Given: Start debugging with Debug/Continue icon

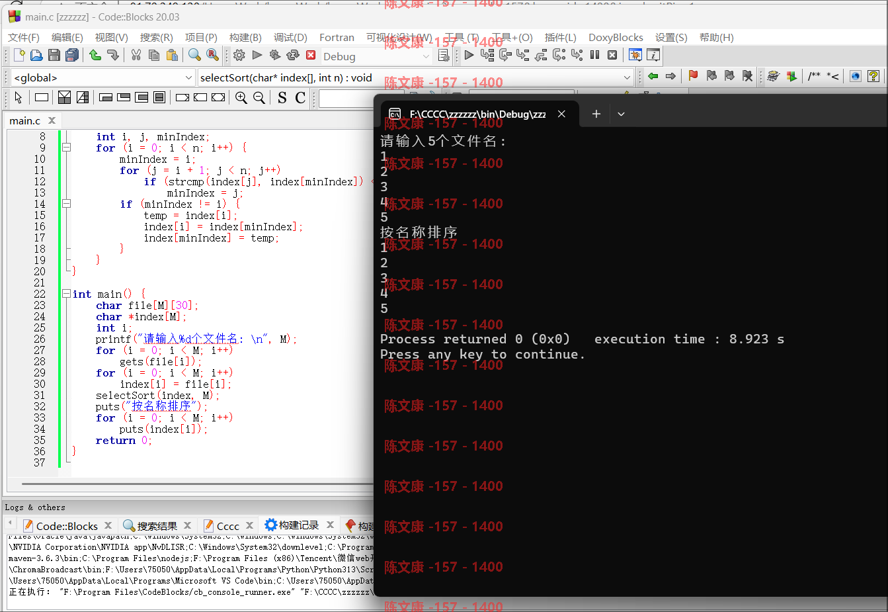Looking at the screenshot, I should (469, 55).
